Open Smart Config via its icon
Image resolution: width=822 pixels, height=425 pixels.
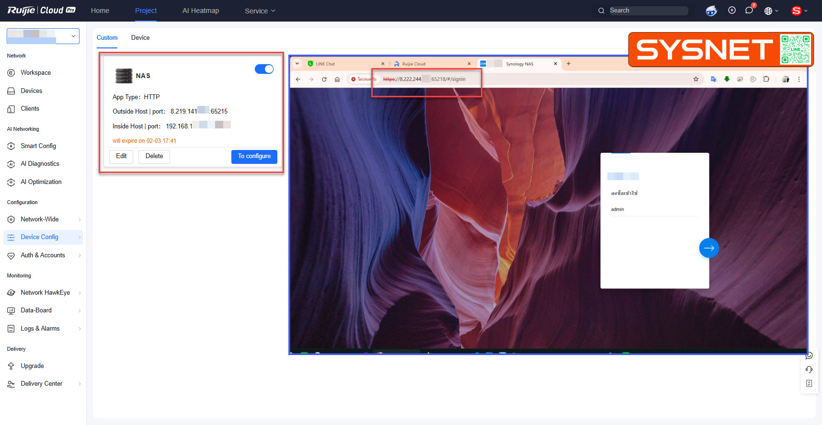(11, 146)
